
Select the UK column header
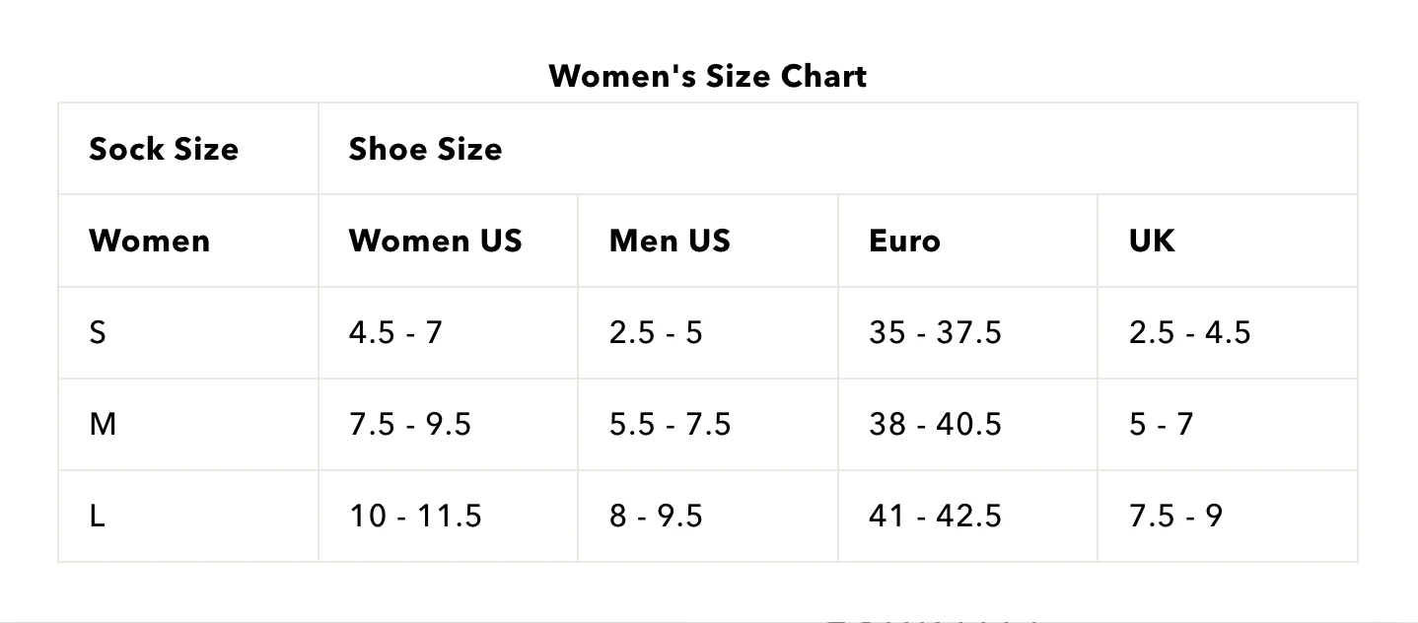coord(1228,241)
